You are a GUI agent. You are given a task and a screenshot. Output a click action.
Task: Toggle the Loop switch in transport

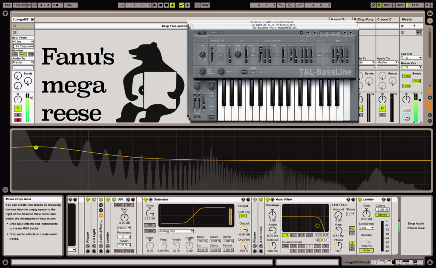pos(290,5)
